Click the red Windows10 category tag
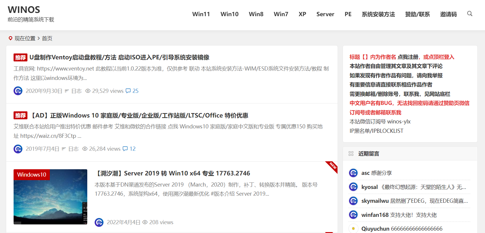The height and width of the screenshot is (233, 485). tap(32, 175)
